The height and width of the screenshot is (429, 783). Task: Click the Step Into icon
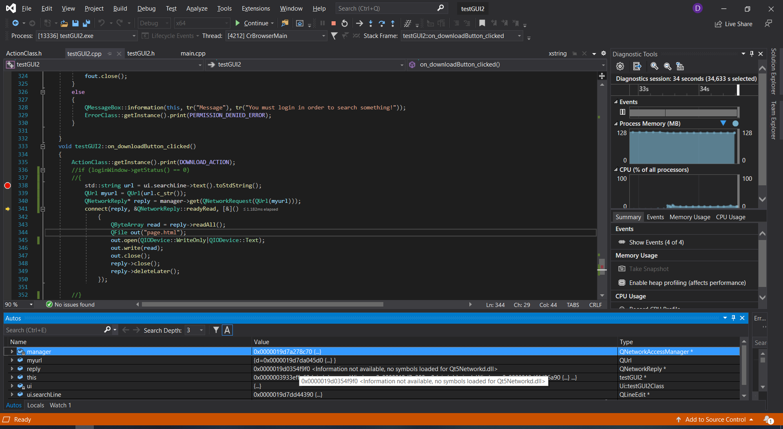tap(371, 23)
